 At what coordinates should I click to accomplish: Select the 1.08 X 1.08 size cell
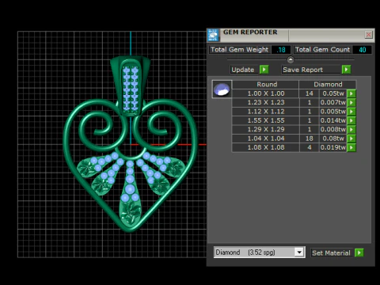coord(266,147)
